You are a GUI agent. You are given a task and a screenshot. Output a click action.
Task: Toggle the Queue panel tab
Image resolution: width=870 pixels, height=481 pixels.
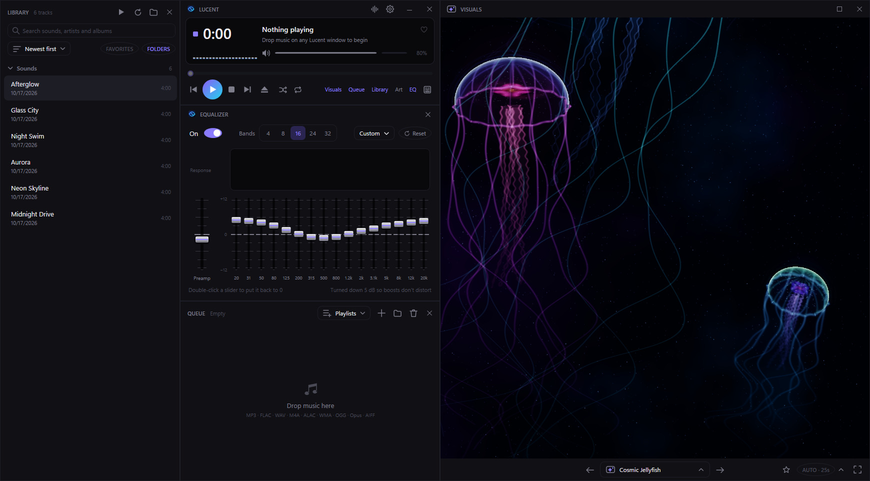[356, 90]
